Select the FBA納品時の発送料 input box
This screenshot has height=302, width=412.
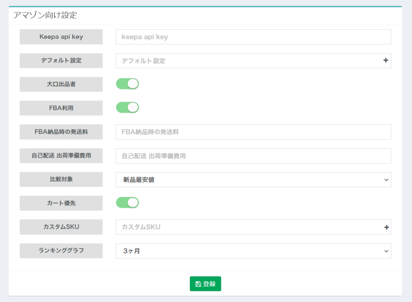(253, 132)
